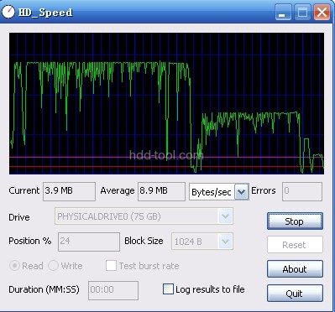Viewport: 335px width, 312px height.
Task: Click the HD_Speed gauge icon in title bar
Action: pyautogui.click(x=8, y=12)
